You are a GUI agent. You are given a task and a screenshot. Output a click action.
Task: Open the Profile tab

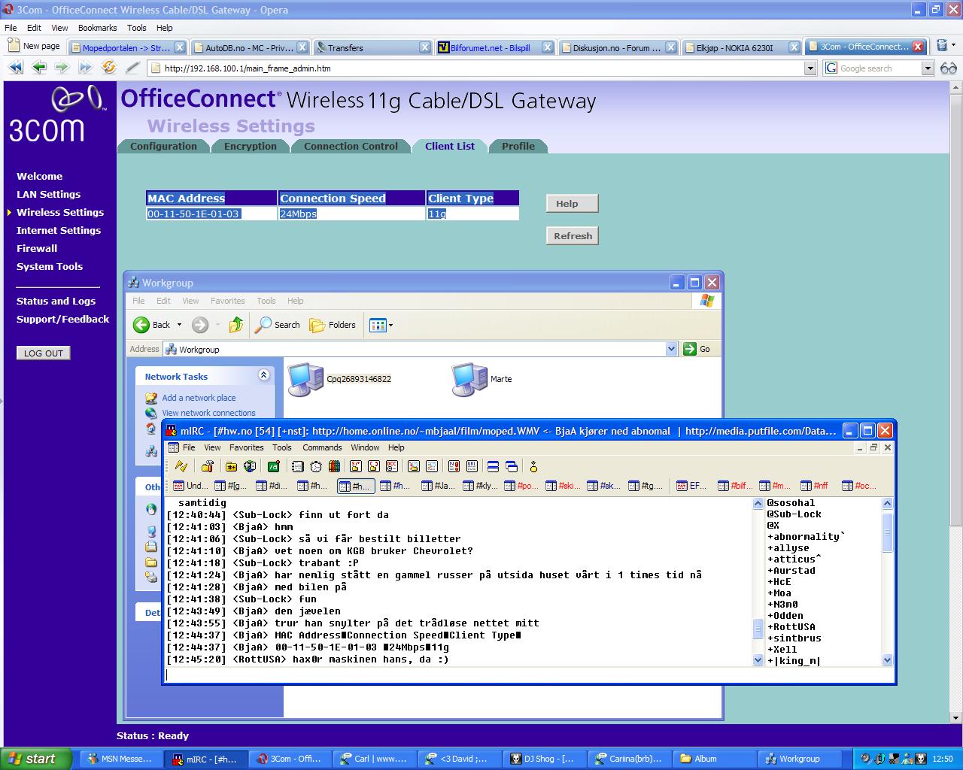518,147
